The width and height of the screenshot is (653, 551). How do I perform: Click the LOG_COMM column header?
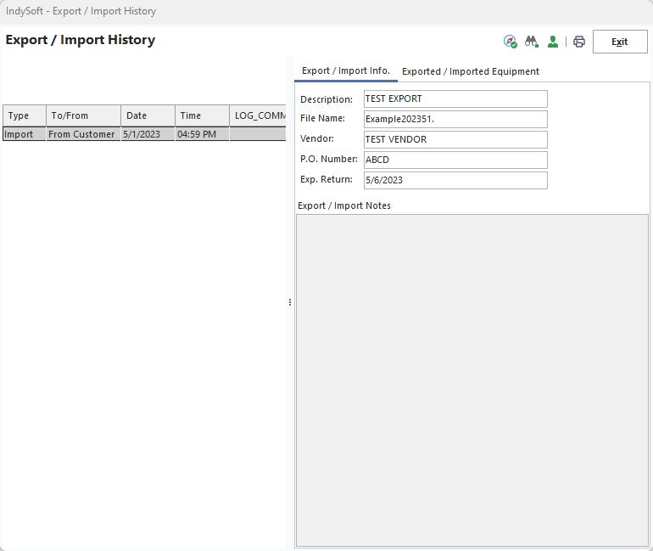[258, 115]
